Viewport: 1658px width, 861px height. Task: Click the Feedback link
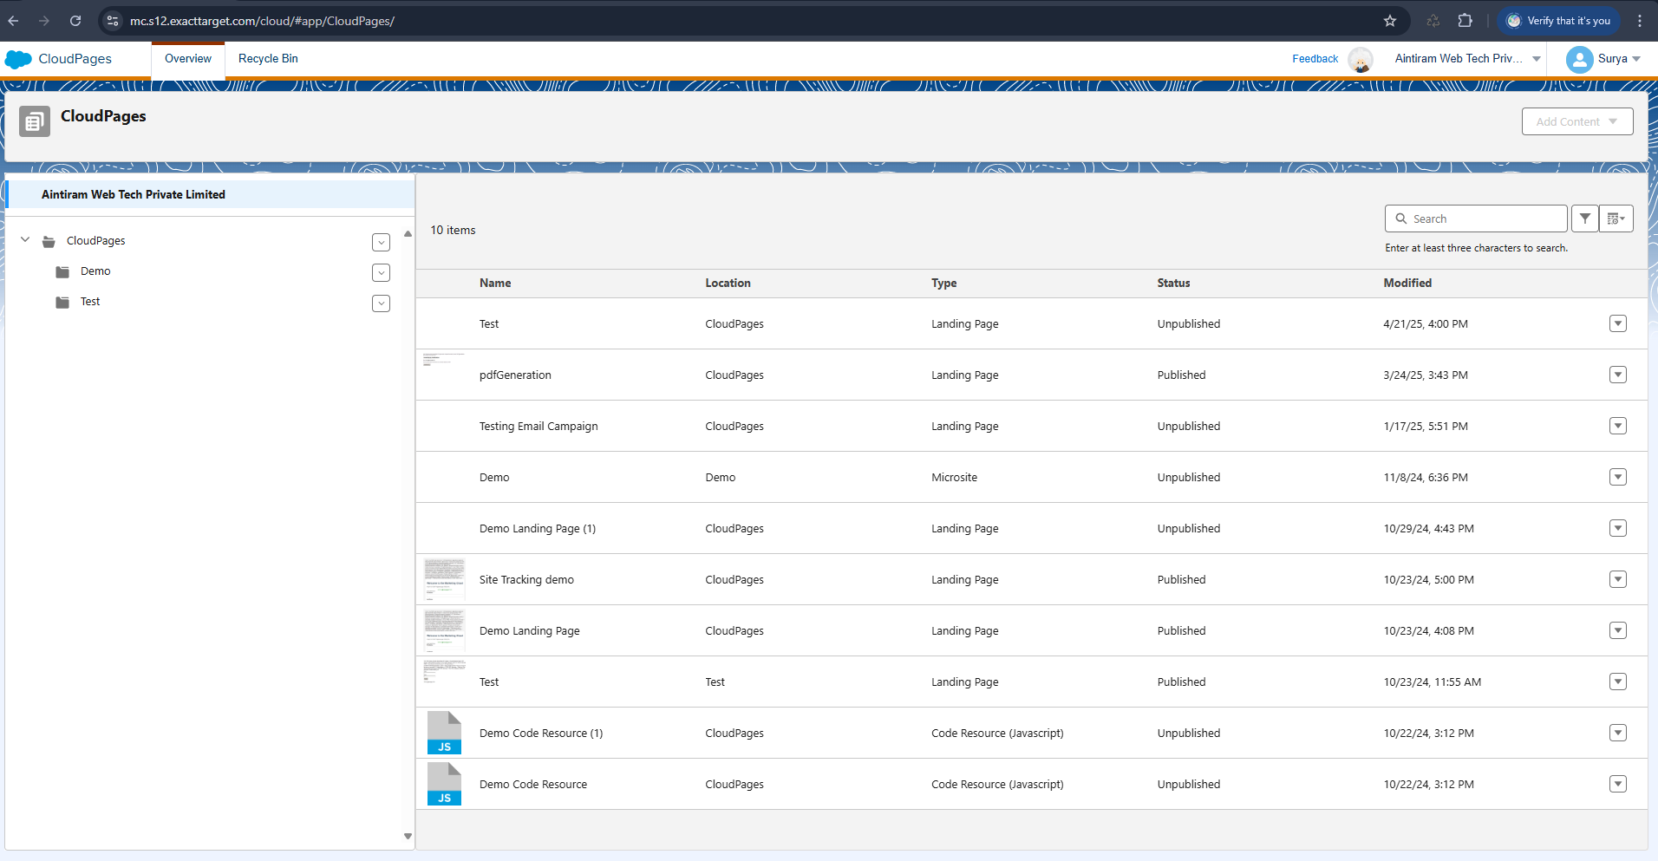pyautogui.click(x=1315, y=59)
